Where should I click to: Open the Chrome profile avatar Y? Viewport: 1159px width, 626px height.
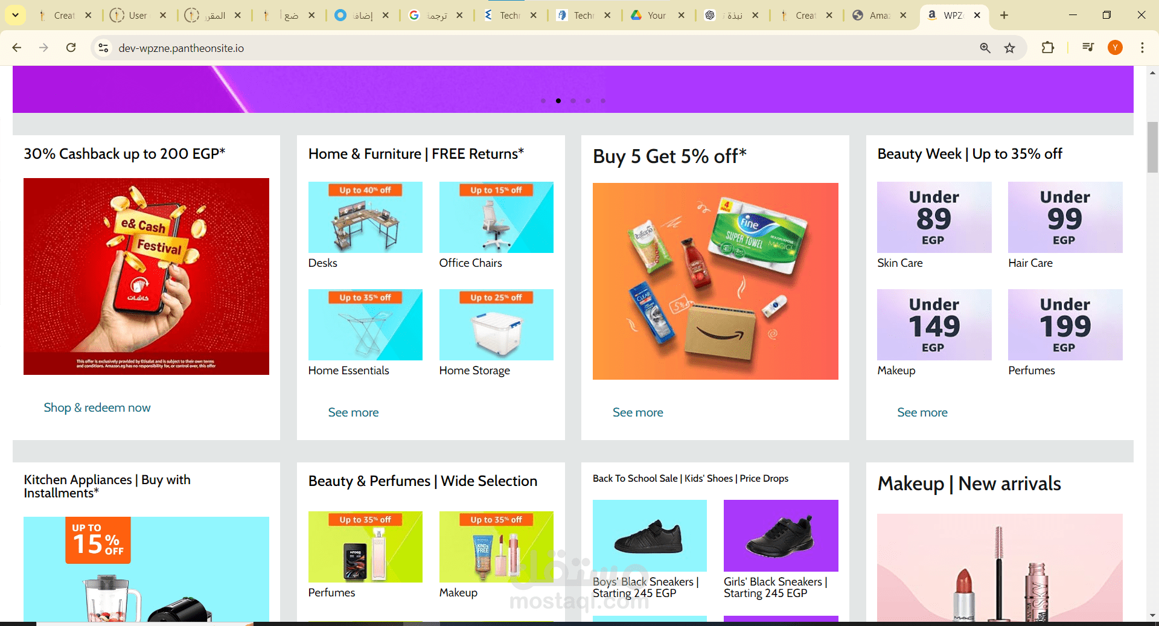(x=1115, y=48)
